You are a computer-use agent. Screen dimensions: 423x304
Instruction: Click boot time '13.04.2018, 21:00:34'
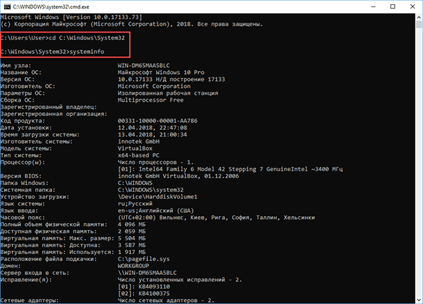[x=153, y=135]
